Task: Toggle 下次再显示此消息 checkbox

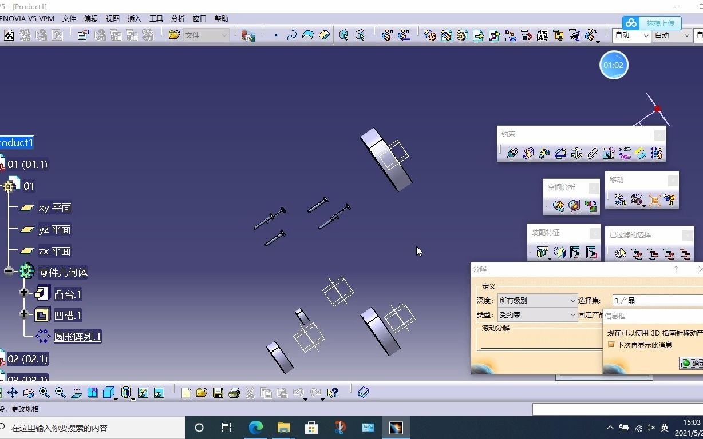Action: (611, 345)
